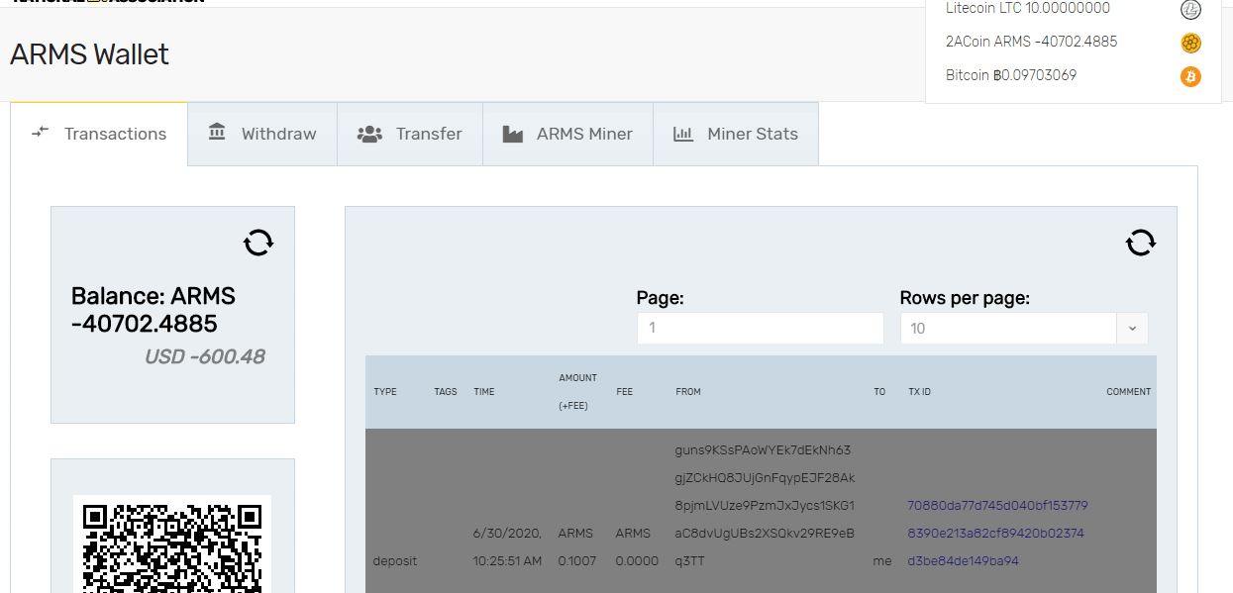Click the Transfer tab users icon
Viewport: 1233px width, 593px height.
369,134
